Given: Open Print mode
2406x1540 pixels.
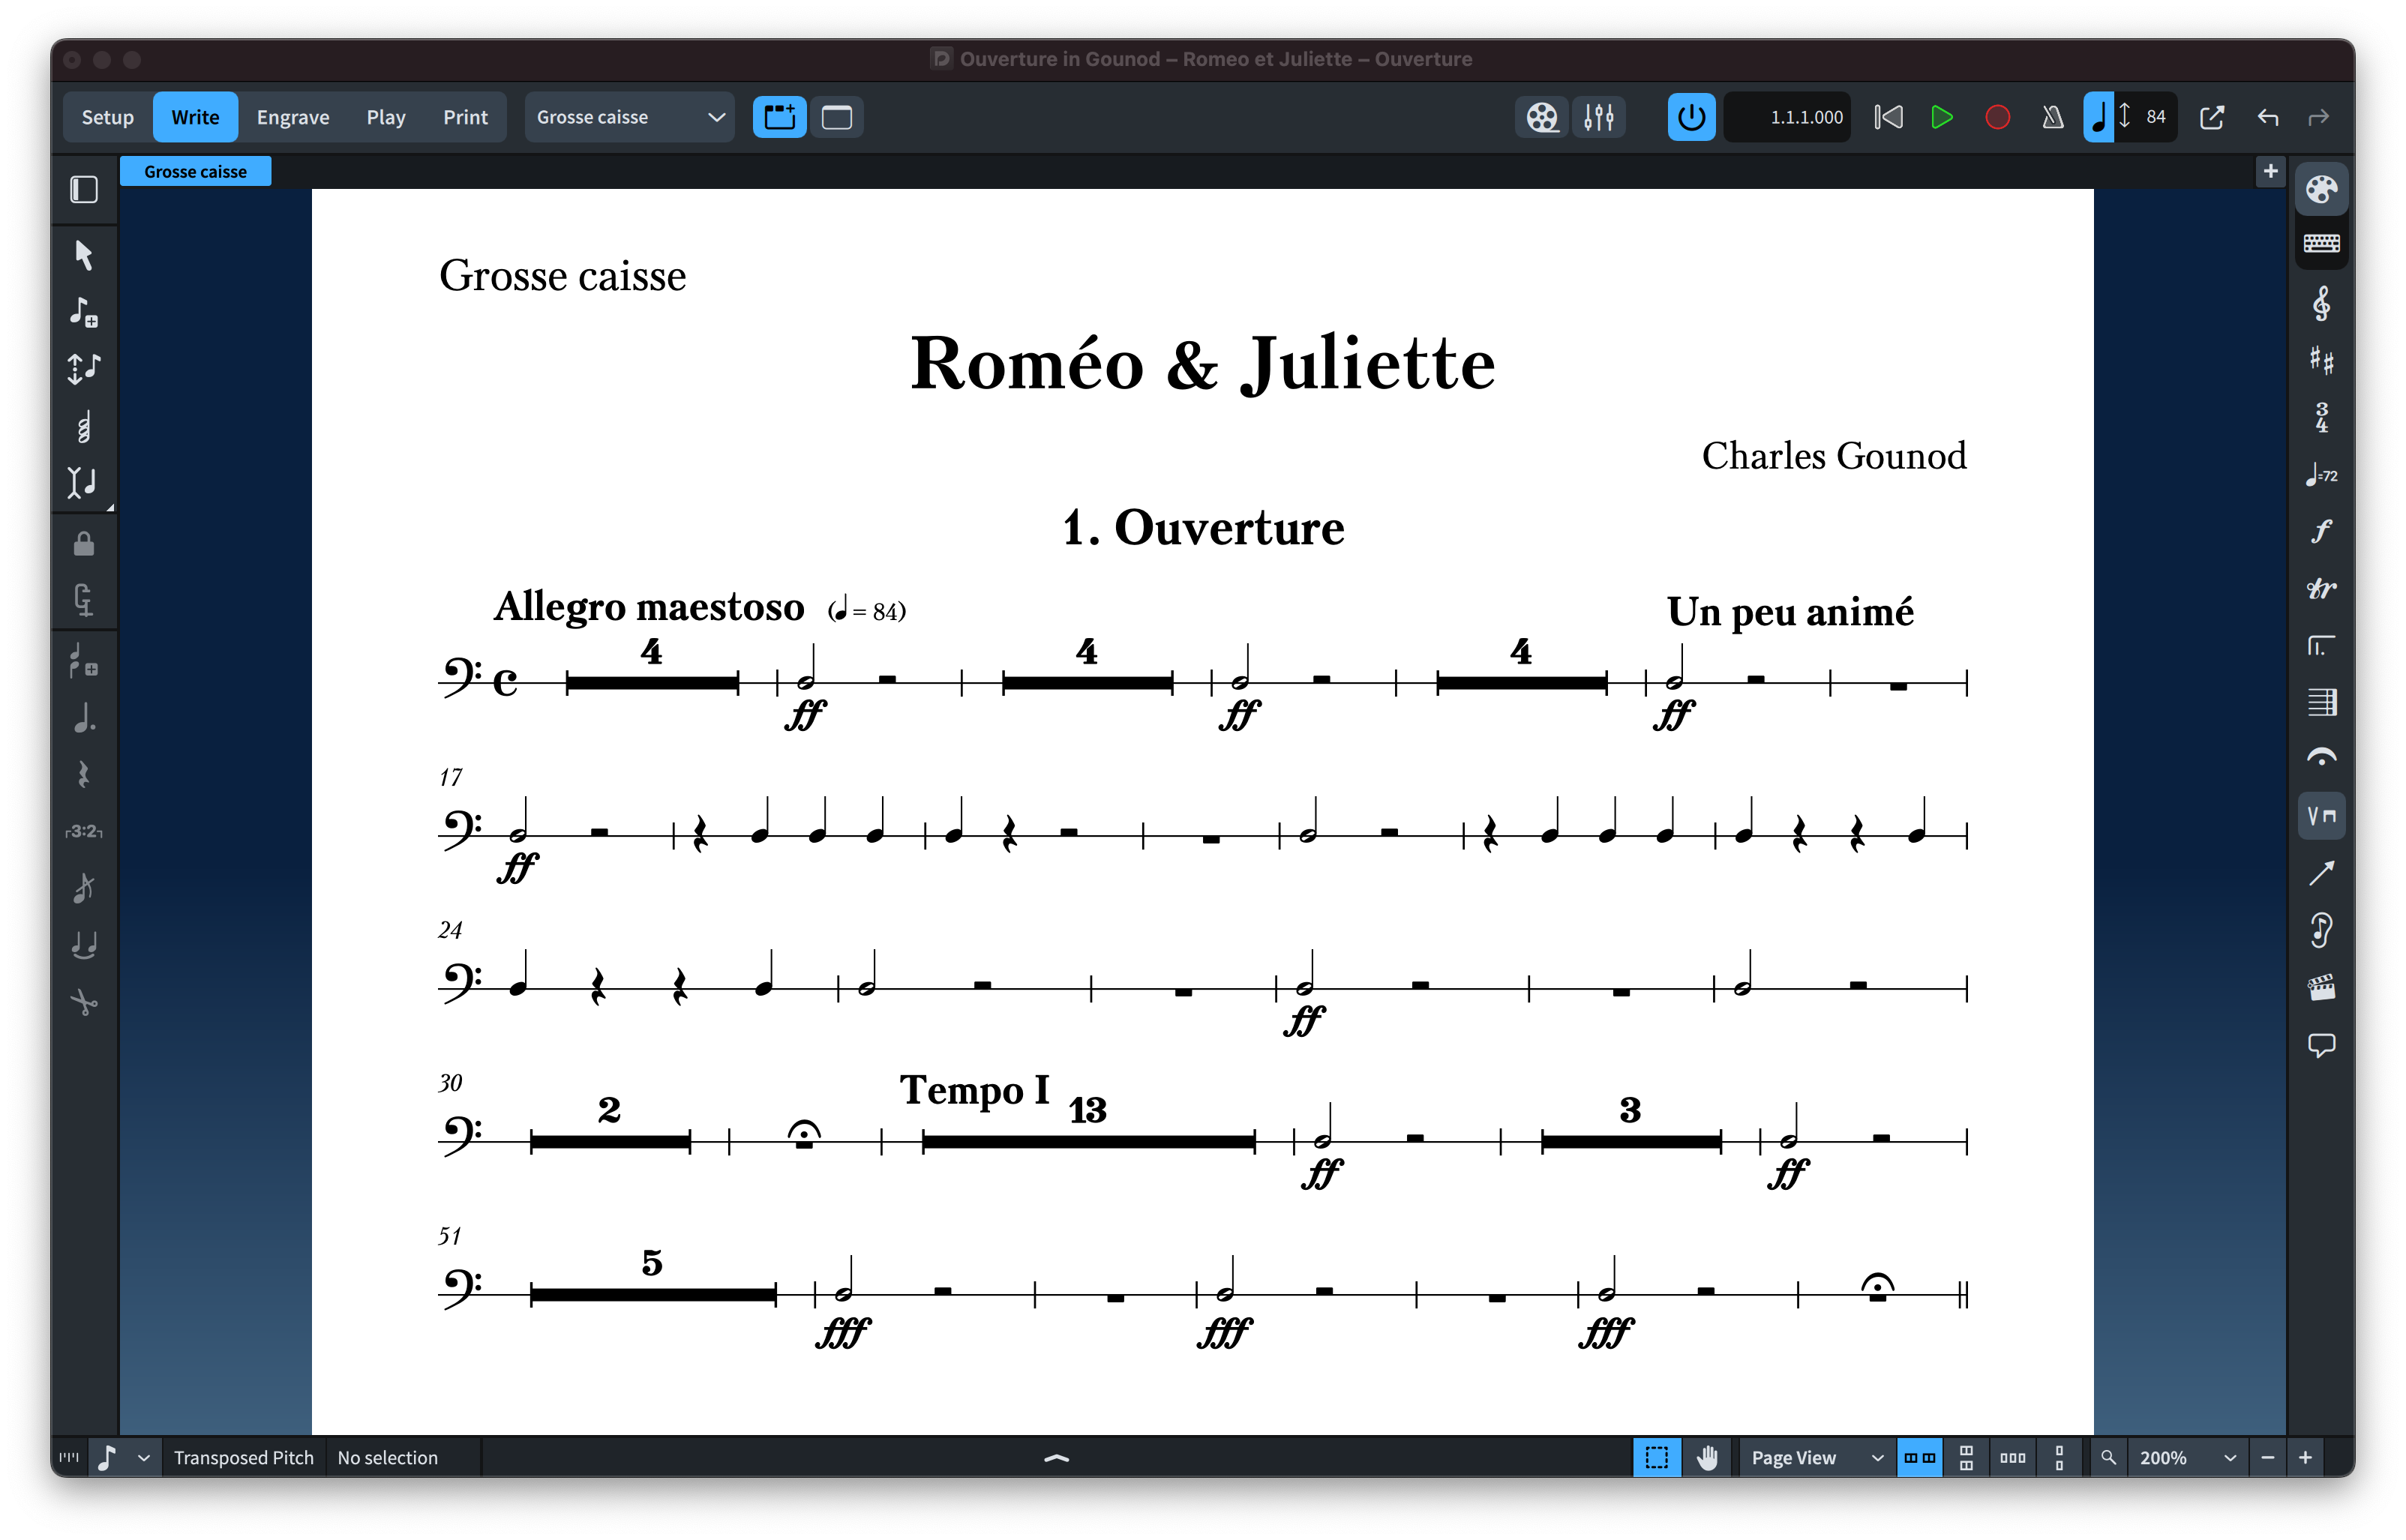Looking at the screenshot, I should (465, 117).
